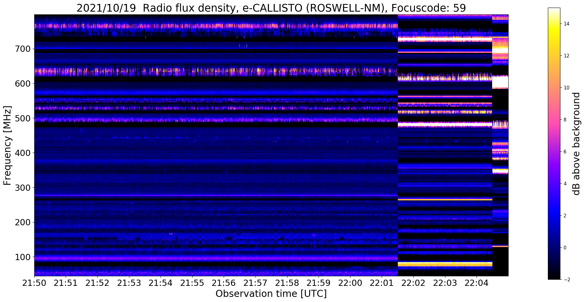This screenshot has width=585, height=302.
Task: Click the 500 MHz frequency tick label
Action: click(x=22, y=118)
